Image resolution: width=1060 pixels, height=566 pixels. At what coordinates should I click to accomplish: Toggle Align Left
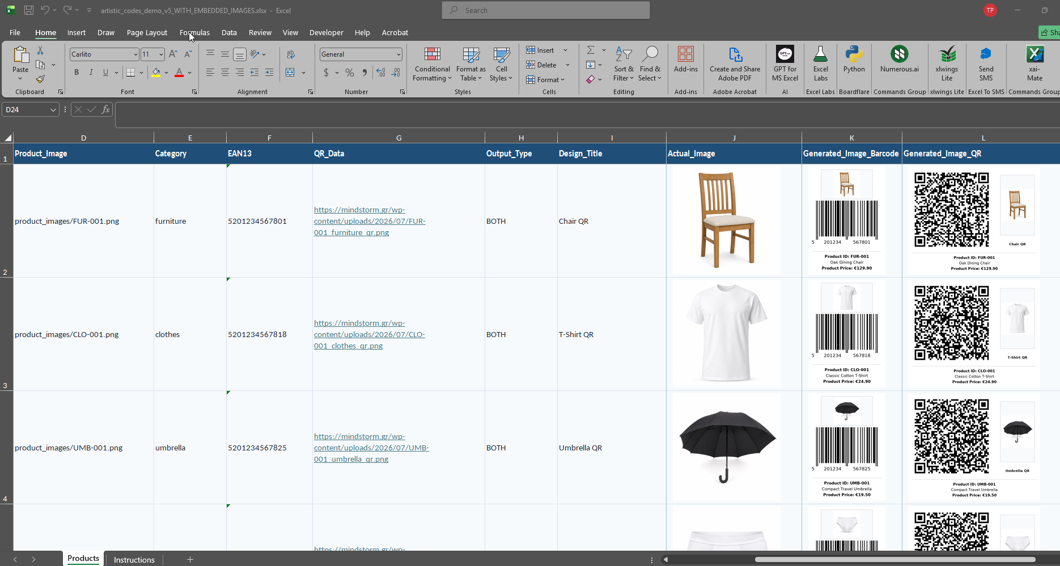pos(210,73)
